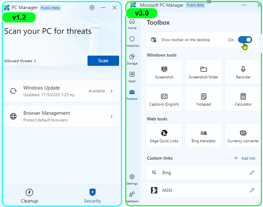Minimize the v1.2 PC Manager window

point(103,8)
